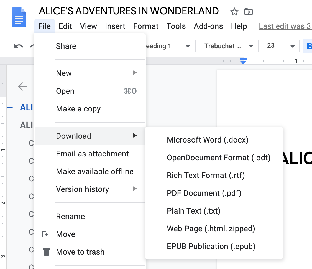Click the Undo arrow icon
This screenshot has height=269, width=312.
point(19,46)
